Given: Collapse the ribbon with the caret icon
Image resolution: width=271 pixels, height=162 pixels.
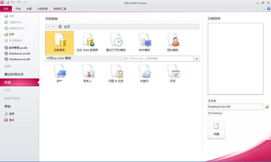Looking at the screenshot, I should coord(264,9).
